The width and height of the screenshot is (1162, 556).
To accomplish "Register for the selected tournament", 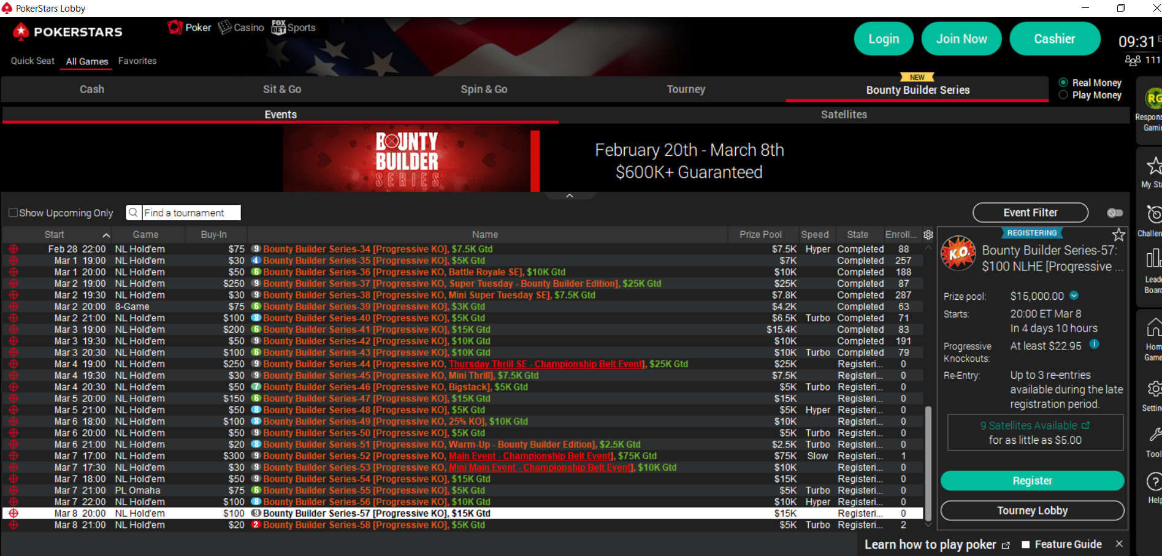I will pyautogui.click(x=1032, y=481).
